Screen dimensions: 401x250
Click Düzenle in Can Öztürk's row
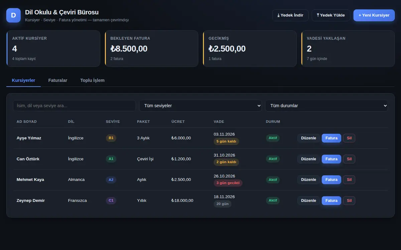coord(308,159)
